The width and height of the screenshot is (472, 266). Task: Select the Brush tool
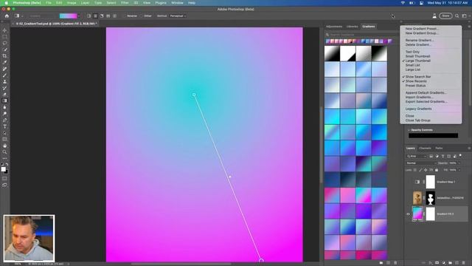pyautogui.click(x=4, y=75)
